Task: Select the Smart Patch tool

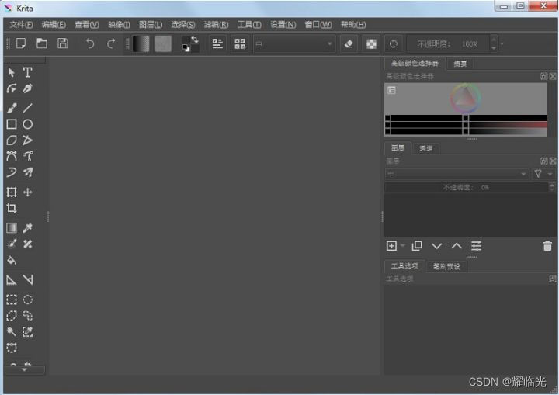Action: coord(27,244)
